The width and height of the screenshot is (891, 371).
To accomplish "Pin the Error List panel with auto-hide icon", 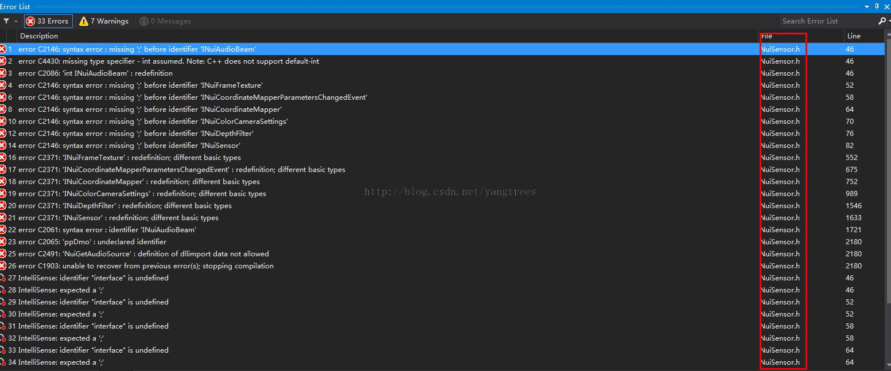I will [x=877, y=6].
